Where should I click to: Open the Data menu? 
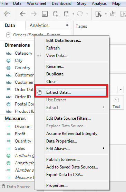click(x=17, y=3)
